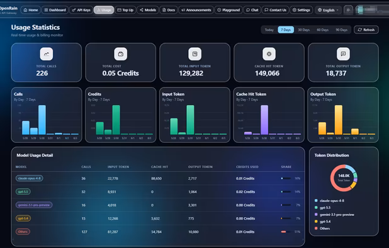Click the claude-opus-4-8 model tag
This screenshot has height=248, width=389.
tap(30, 178)
